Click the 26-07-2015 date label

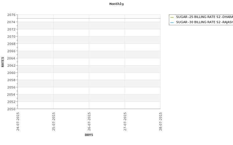pos(89,122)
